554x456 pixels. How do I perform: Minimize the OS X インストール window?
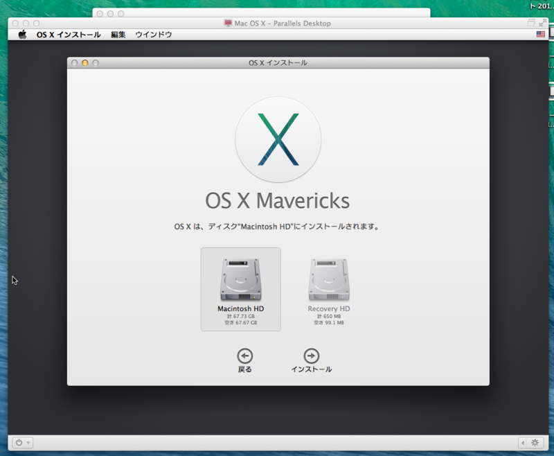[84, 63]
